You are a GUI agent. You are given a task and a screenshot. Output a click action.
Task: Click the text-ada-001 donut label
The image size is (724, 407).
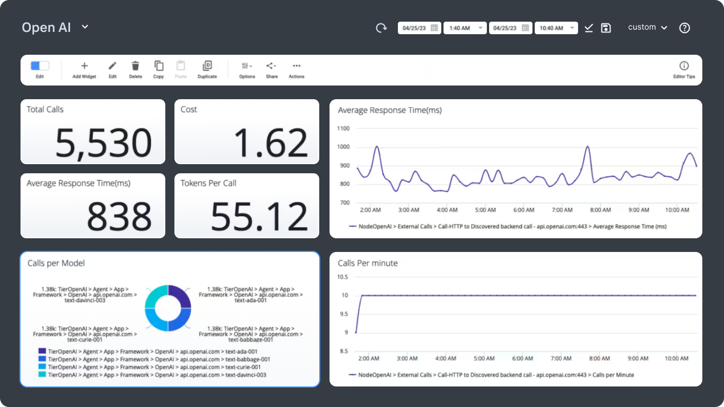tap(251, 295)
